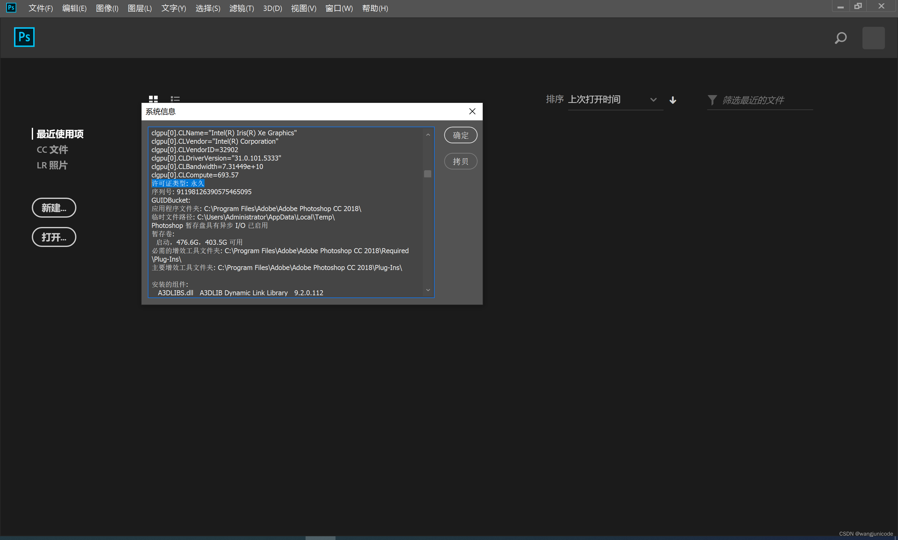The image size is (898, 540).
Task: Open the 文件(F) menu
Action: tap(41, 8)
